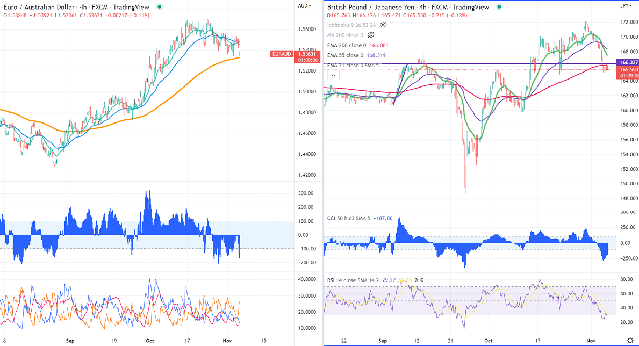The width and height of the screenshot is (639, 346).
Task: Click the 21 date label on GBP/JPY time axis
Action: click(450, 341)
